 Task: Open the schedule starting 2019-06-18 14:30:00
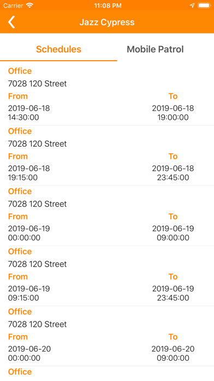[107, 95]
